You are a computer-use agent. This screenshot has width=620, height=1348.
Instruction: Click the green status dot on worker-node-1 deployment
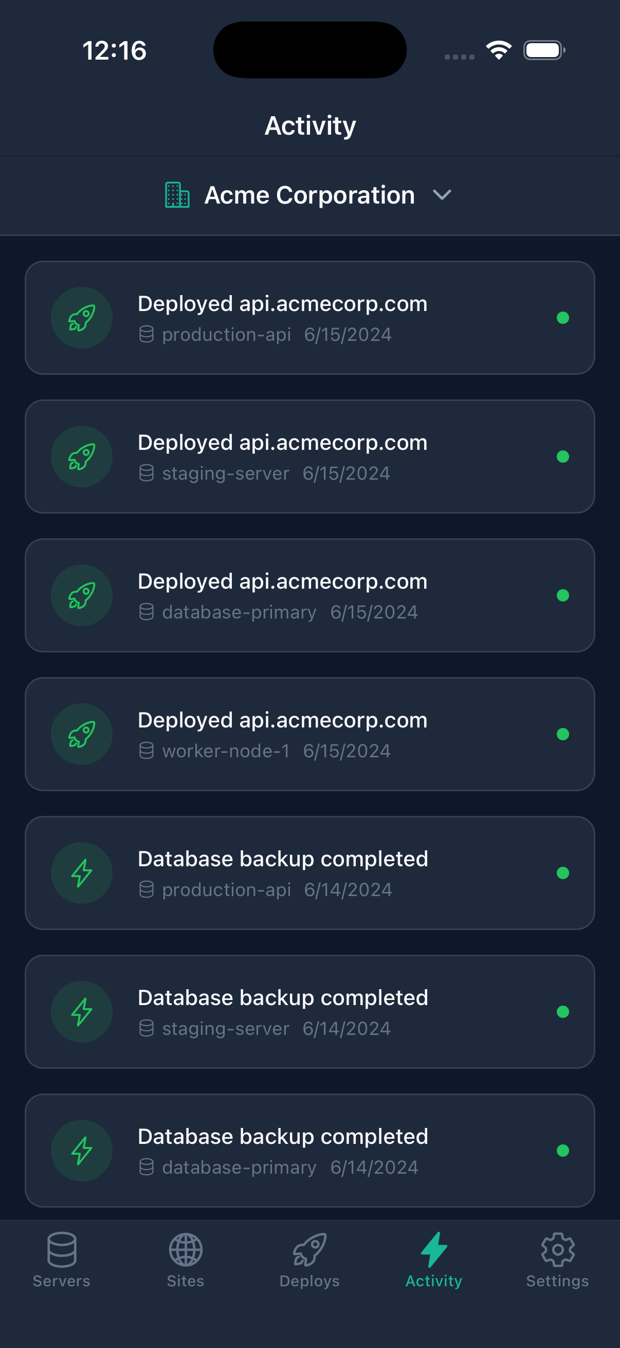click(562, 734)
